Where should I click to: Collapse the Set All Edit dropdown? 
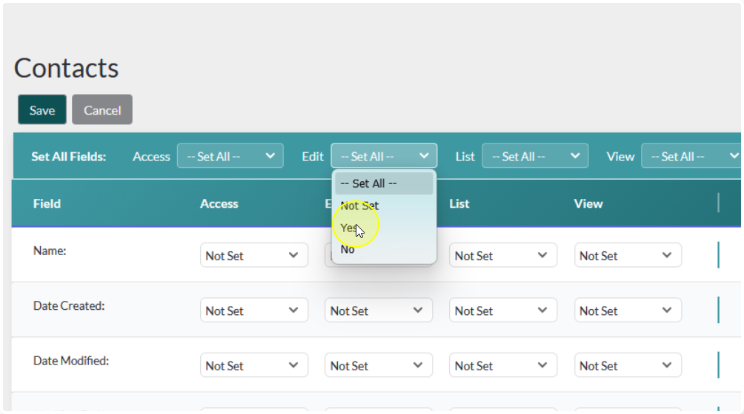pos(384,156)
